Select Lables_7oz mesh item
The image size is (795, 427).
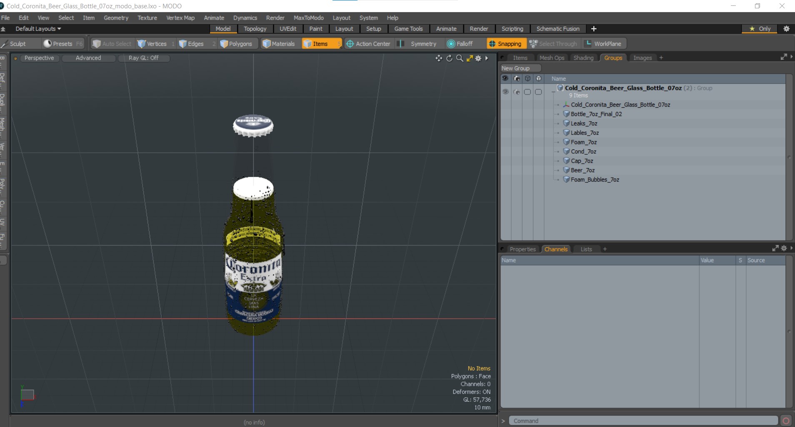[x=585, y=133]
